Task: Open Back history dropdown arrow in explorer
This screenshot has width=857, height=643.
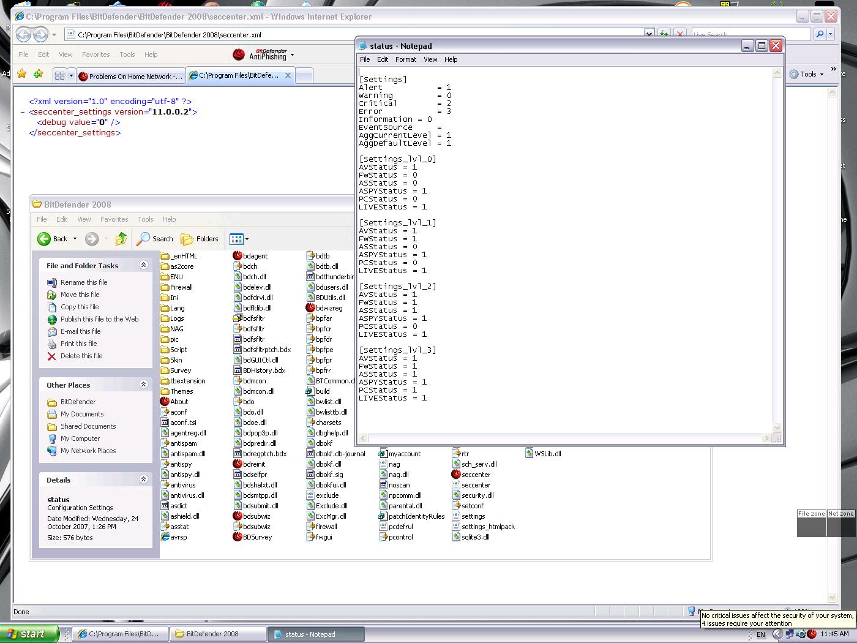Action: [75, 239]
